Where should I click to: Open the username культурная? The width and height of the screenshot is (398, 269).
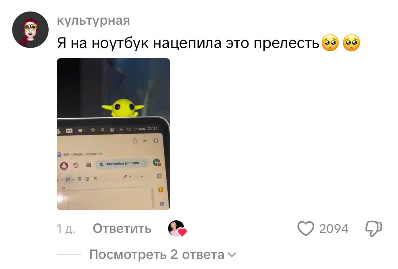[x=94, y=20]
